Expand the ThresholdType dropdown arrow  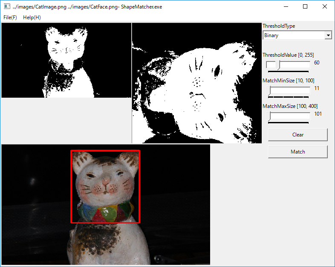pos(328,35)
